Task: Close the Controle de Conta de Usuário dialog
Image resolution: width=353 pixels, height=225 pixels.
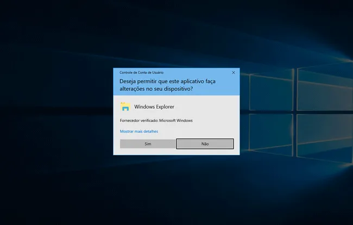Action: click(234, 72)
